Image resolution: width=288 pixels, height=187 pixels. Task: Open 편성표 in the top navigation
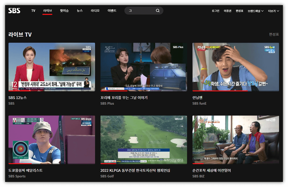click(x=240, y=11)
